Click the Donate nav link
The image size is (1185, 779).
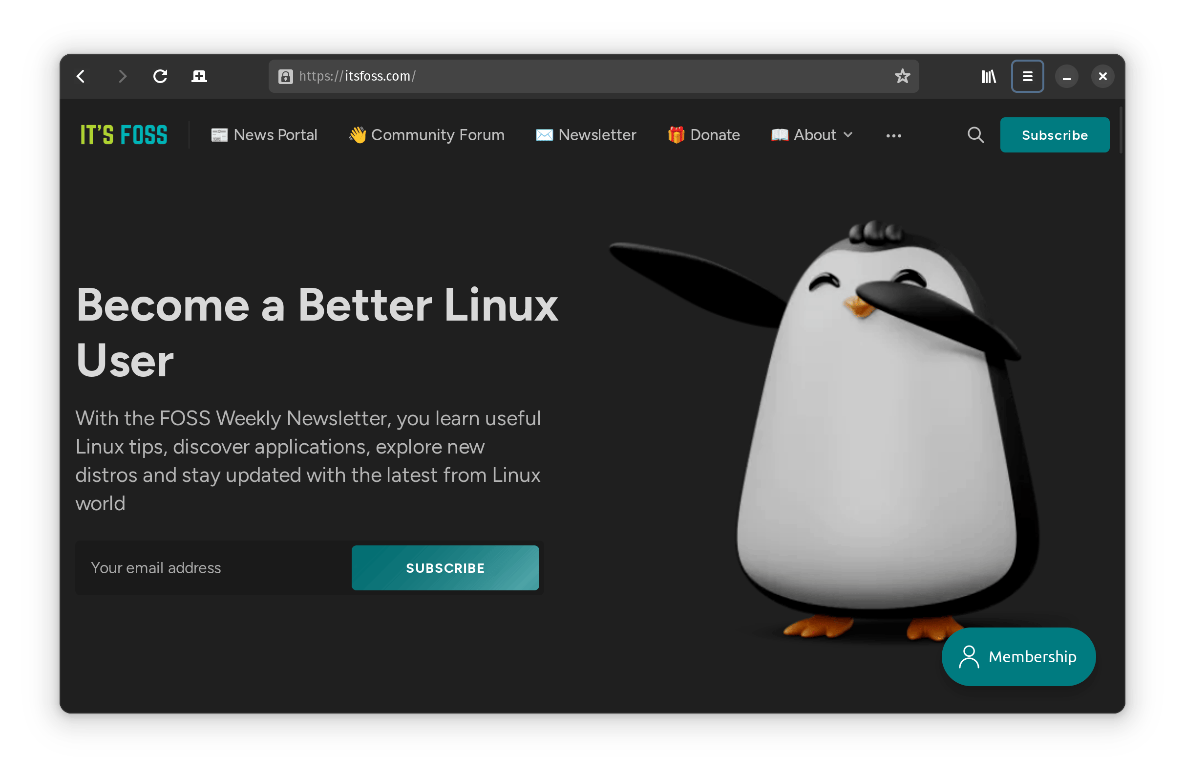[x=703, y=135]
